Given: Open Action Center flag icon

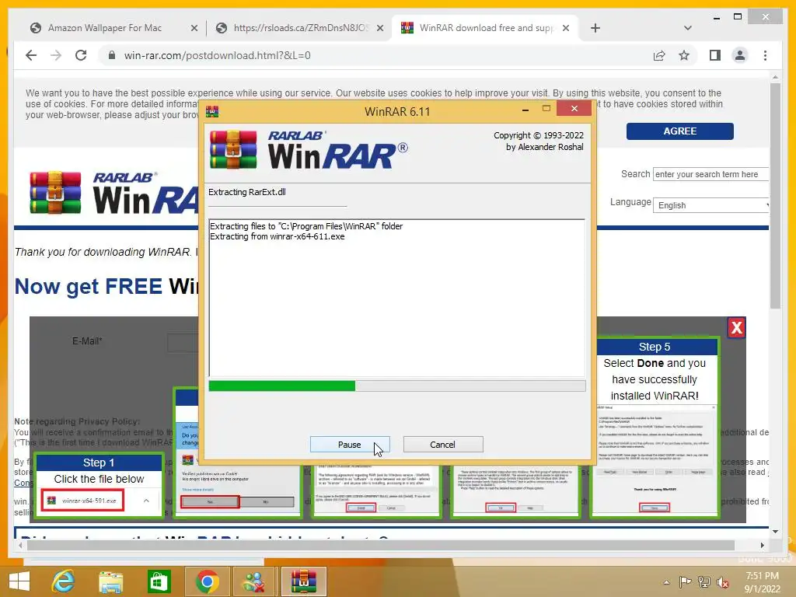Looking at the screenshot, I should (x=685, y=581).
